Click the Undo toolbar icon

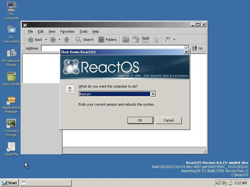coord(155,40)
